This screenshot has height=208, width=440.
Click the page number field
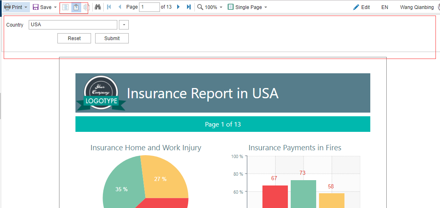(149, 7)
